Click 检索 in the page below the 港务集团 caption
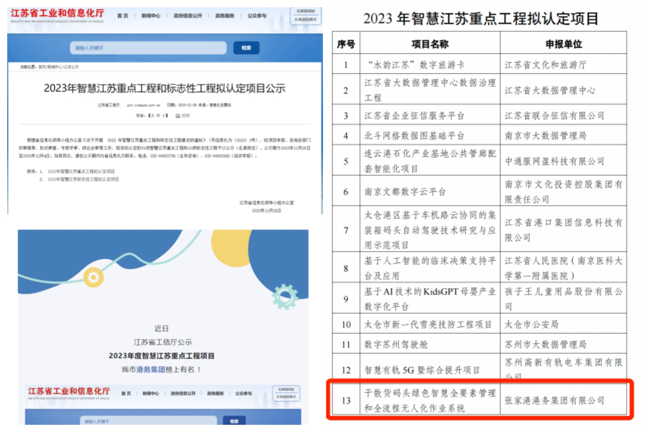The image size is (649, 432). [x=234, y=421]
